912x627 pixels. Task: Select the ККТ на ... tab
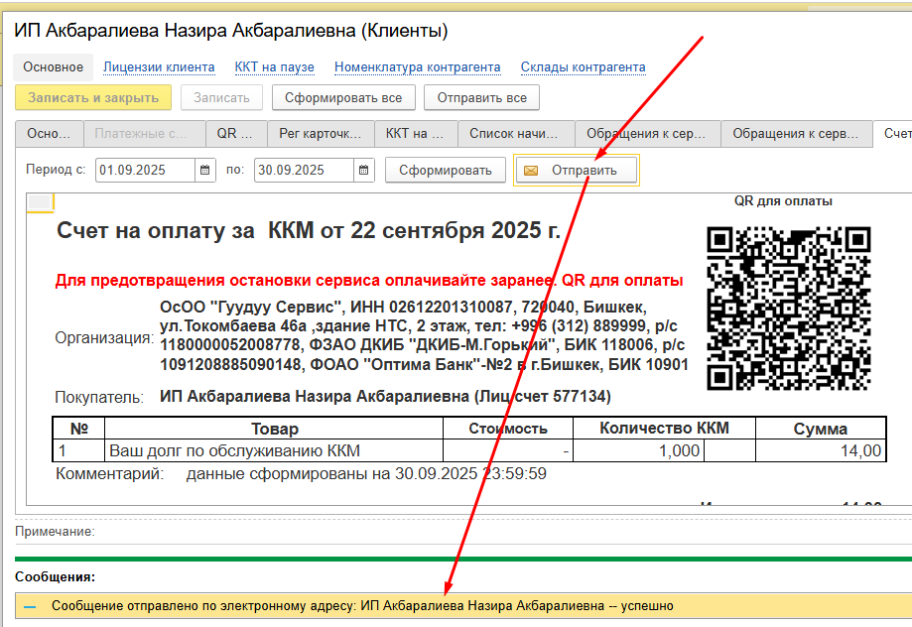pyautogui.click(x=415, y=134)
